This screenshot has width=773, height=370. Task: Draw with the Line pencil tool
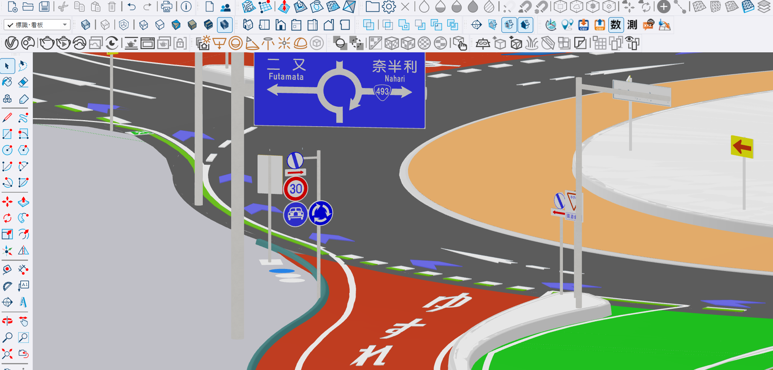7,118
